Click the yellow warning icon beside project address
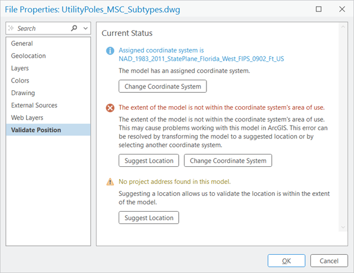 [109, 182]
